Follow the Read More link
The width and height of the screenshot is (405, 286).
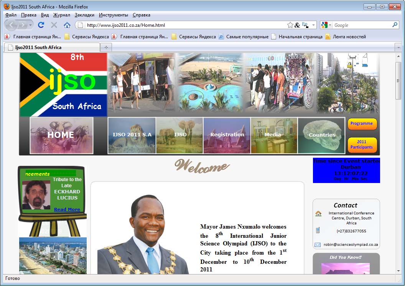[x=67, y=209]
